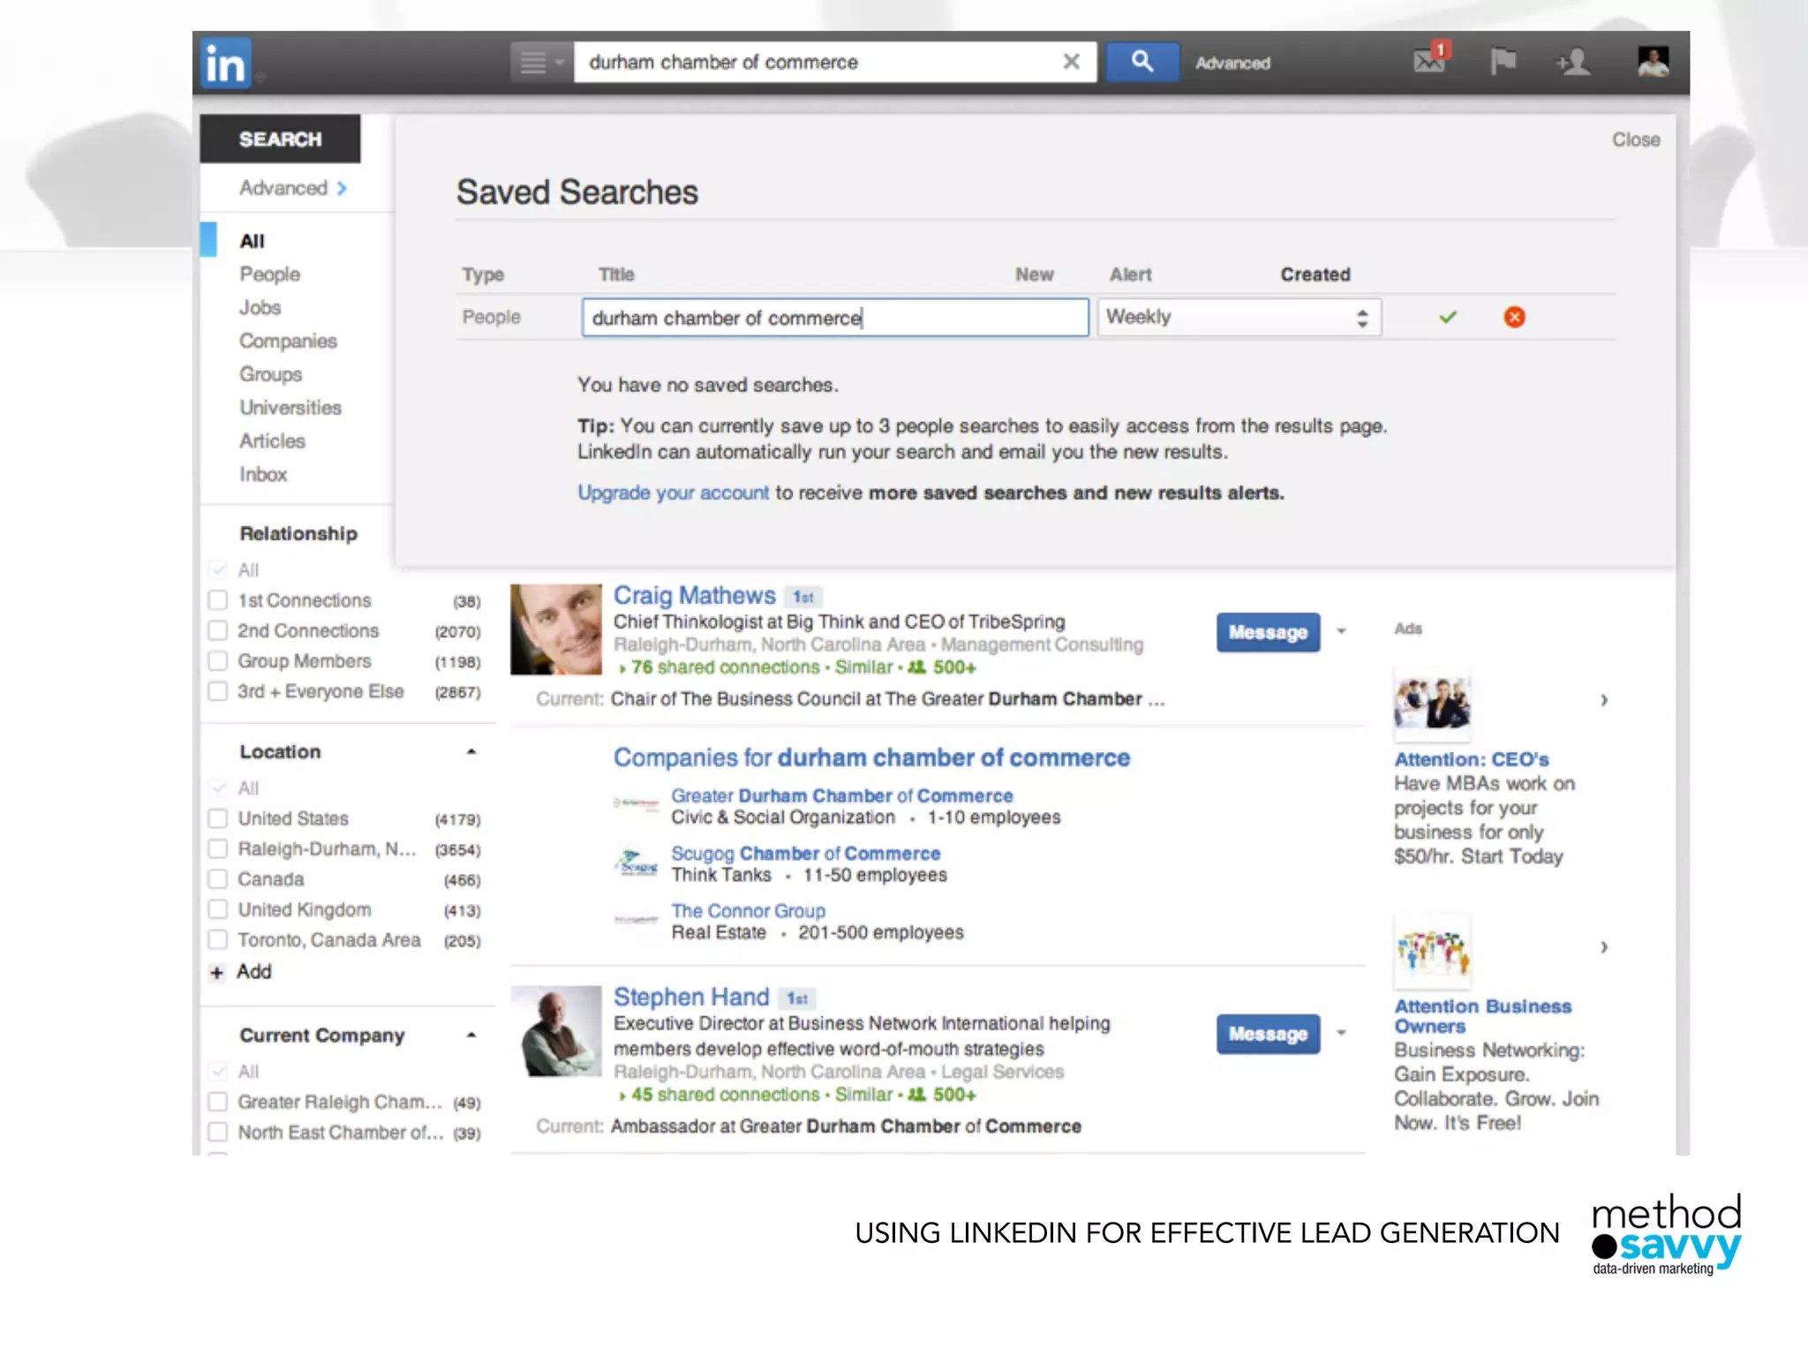Click the top bar Advanced link
This screenshot has width=1808, height=1356.
[1232, 63]
